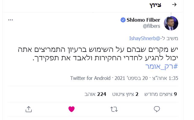Retweet using the arrows icon

click(114, 109)
